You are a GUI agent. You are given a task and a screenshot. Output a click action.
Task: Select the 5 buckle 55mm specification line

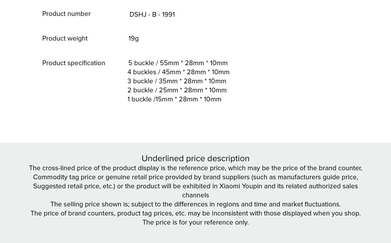pyautogui.click(x=178, y=63)
